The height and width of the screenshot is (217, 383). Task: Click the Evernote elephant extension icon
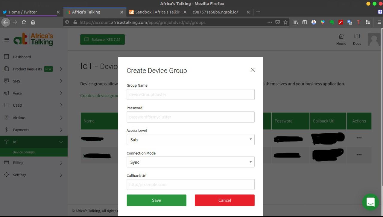click(332, 22)
